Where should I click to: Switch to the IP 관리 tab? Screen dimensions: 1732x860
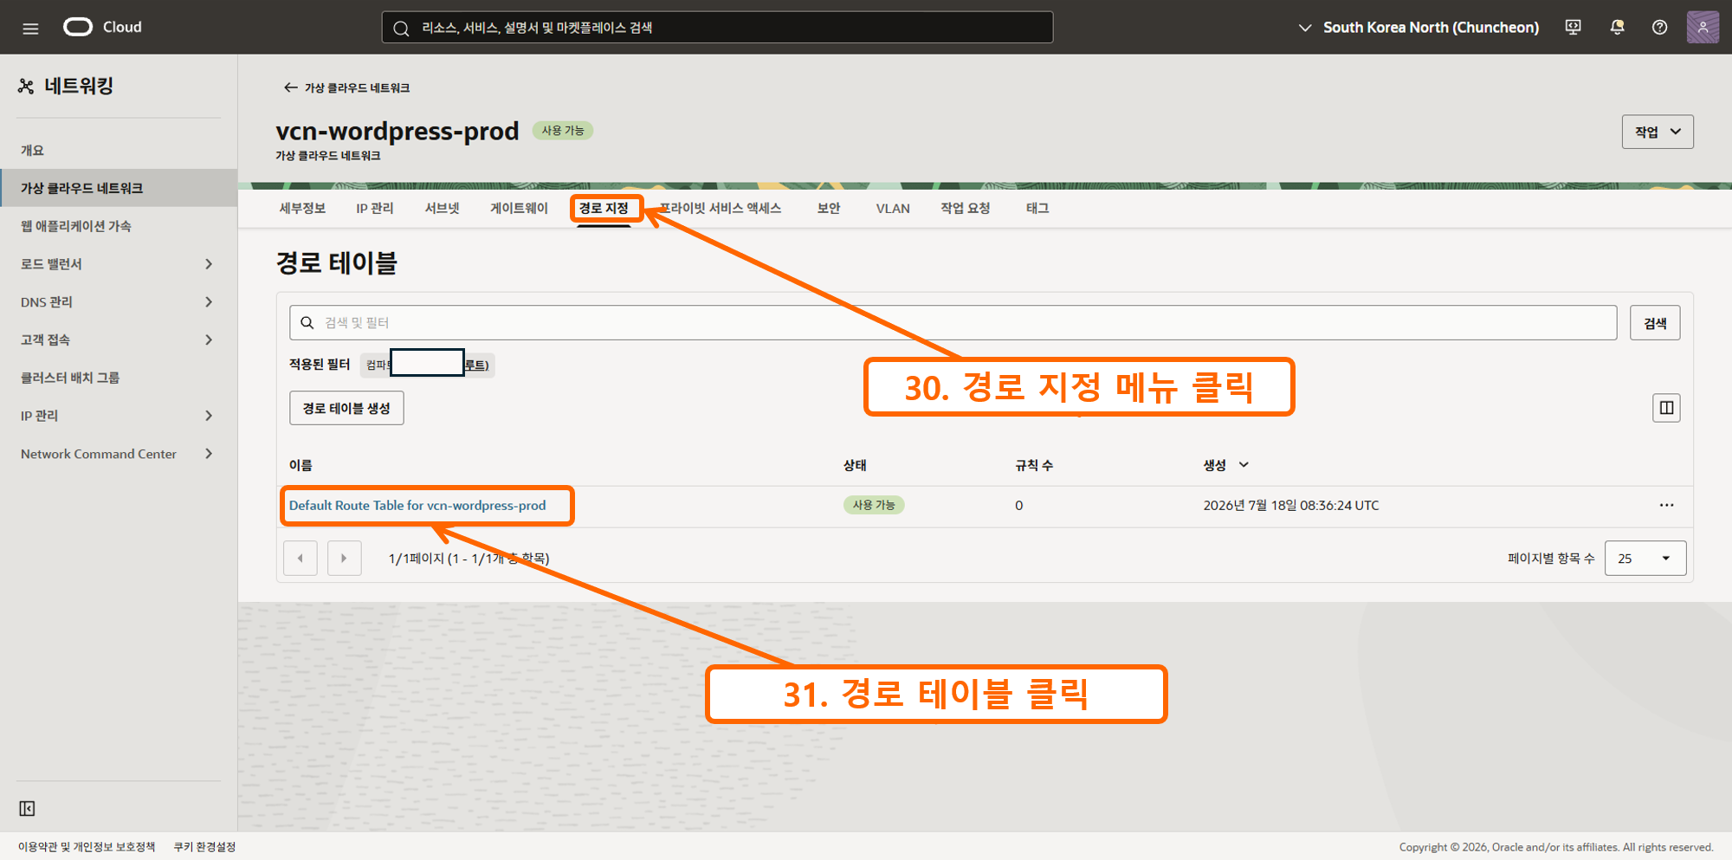click(x=375, y=209)
